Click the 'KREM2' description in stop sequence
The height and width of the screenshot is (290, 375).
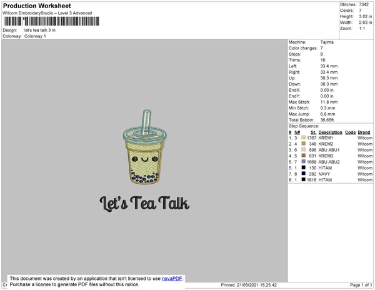326,144
